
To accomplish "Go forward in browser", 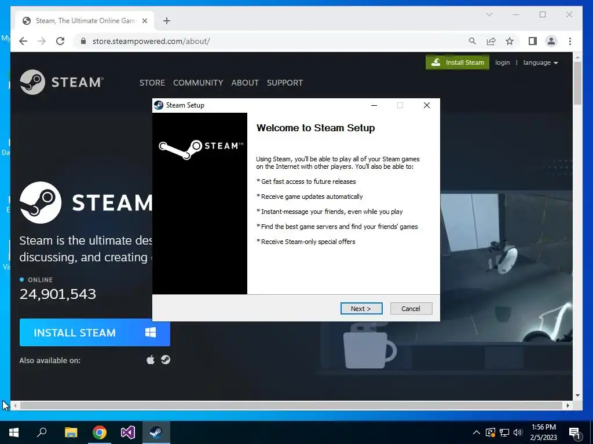I will [42, 41].
